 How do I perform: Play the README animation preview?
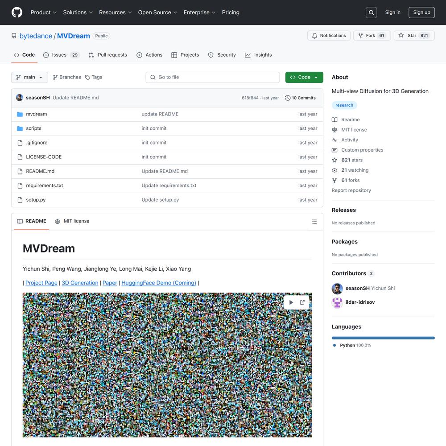pos(291,302)
